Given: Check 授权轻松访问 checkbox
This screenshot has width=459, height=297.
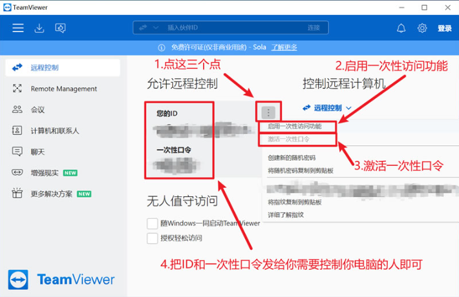Looking at the screenshot, I should click(152, 238).
